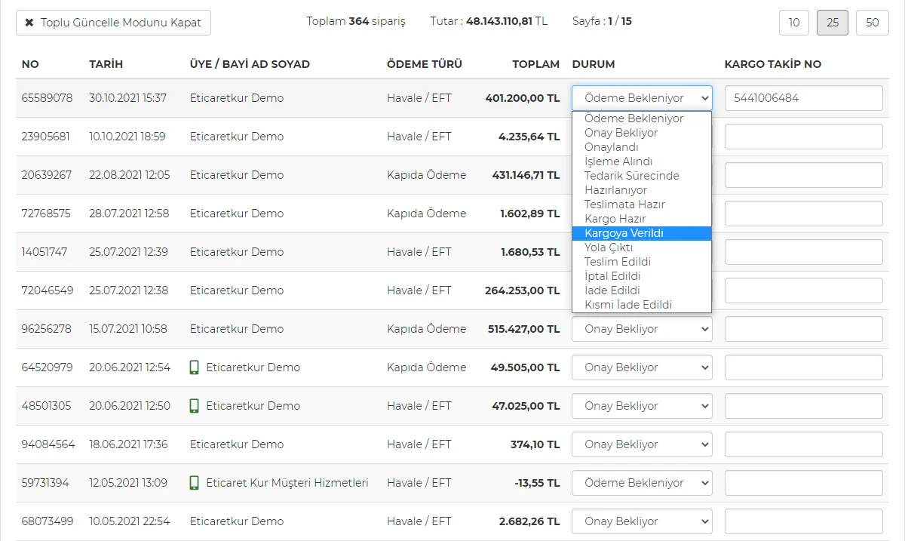Click cargo tracking input for order 94084564
Image resolution: width=905 pixels, height=541 pixels.
tap(803, 444)
